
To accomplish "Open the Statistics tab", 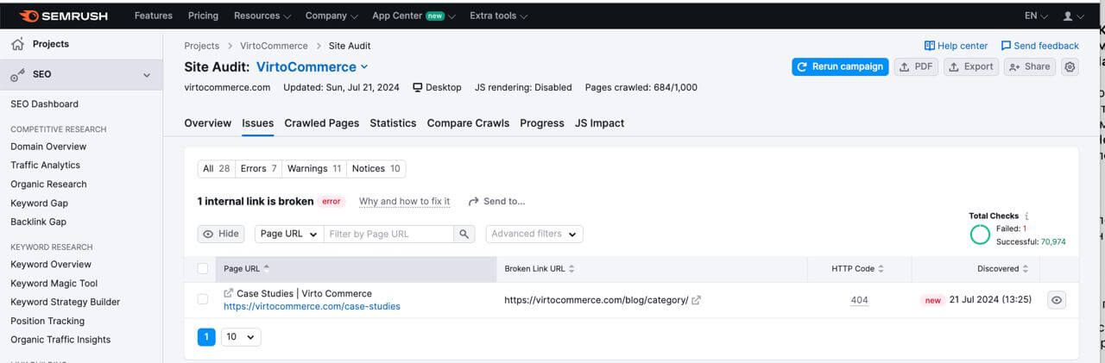I will point(393,123).
